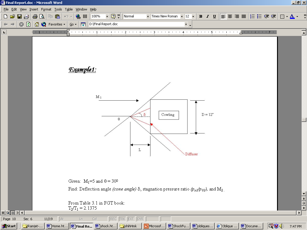Set paragraph alignment to Align Left

click(223, 16)
